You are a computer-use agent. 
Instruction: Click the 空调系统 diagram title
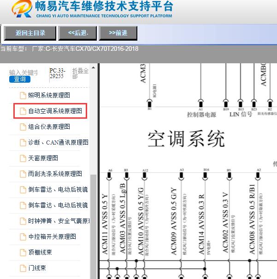[x=186, y=138]
